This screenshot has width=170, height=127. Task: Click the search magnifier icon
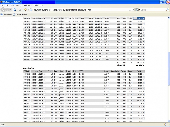click(167, 10)
